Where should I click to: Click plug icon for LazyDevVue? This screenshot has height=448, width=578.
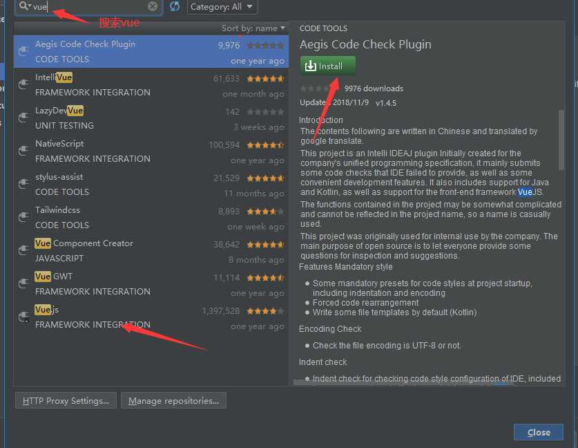tap(23, 118)
